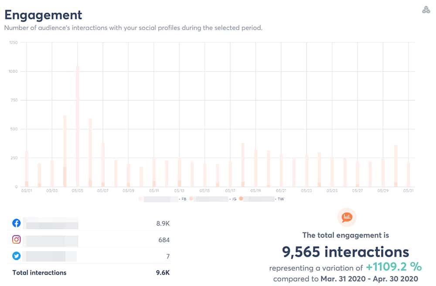
Task: Click the Twitter interactions count of 7
Action: [x=168, y=256]
